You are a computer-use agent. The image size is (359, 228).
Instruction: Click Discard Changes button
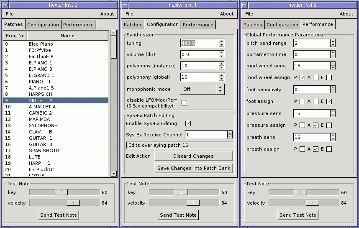pyautogui.click(x=193, y=156)
